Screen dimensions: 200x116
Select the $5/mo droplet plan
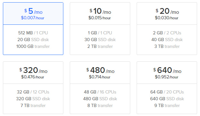coord(33,29)
